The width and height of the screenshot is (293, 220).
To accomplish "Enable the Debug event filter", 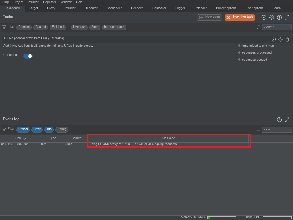I will tap(62, 129).
